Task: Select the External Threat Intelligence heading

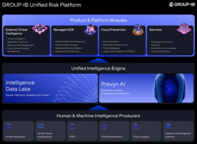Action: pyautogui.click(x=17, y=32)
